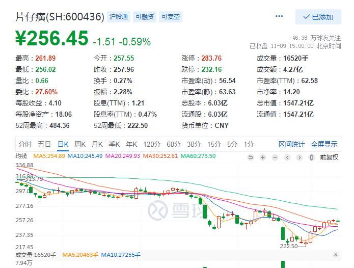Click the 涨停 value 283.76
Screen dimensions: 354x268
pos(211,58)
